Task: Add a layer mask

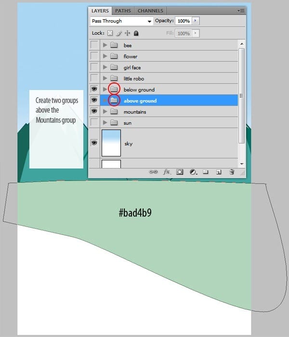Action: click(180, 171)
